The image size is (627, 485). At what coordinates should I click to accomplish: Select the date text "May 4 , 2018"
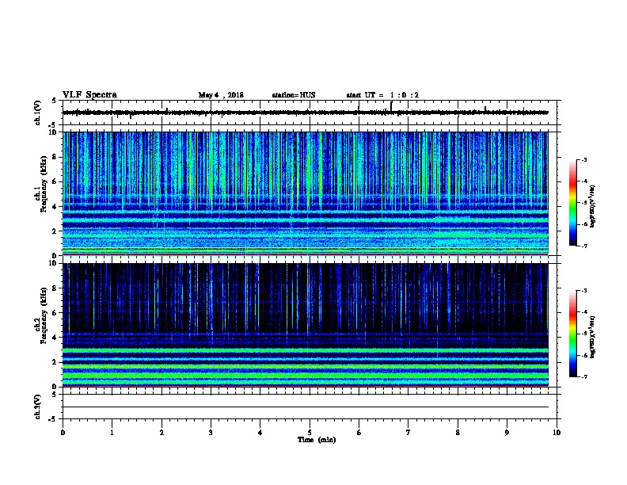tap(221, 95)
